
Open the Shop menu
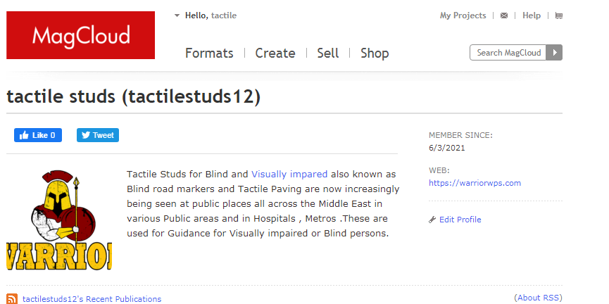pyautogui.click(x=375, y=53)
